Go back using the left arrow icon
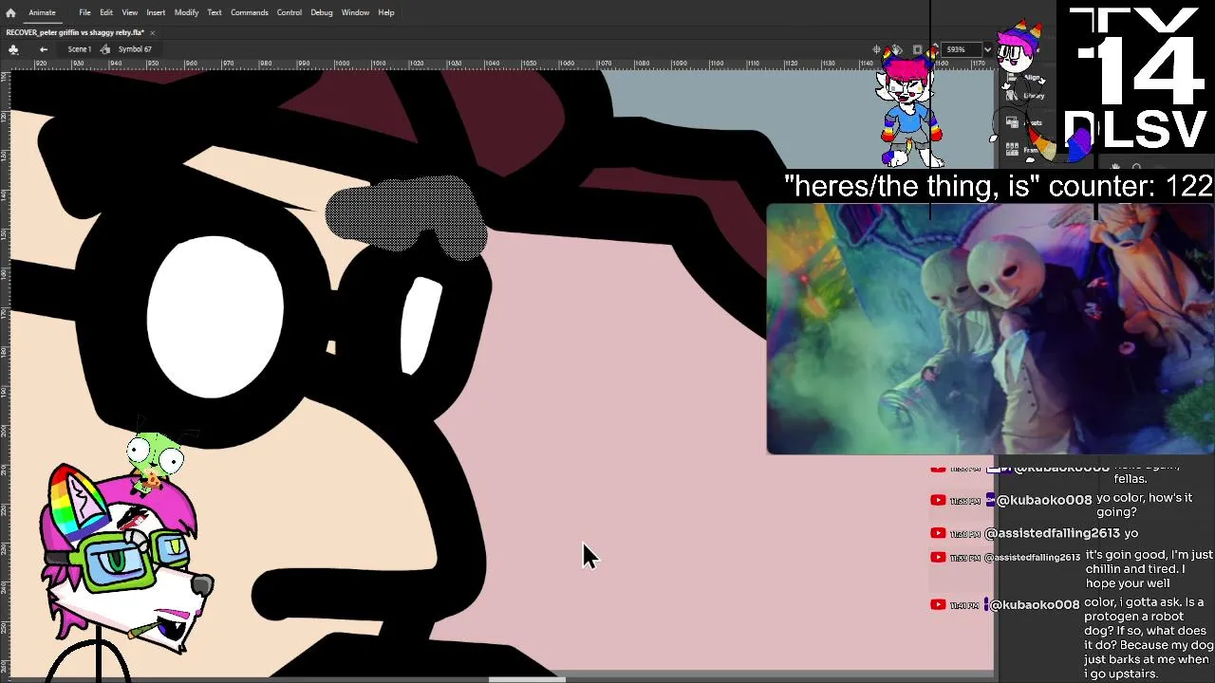The image size is (1215, 683). (x=44, y=49)
